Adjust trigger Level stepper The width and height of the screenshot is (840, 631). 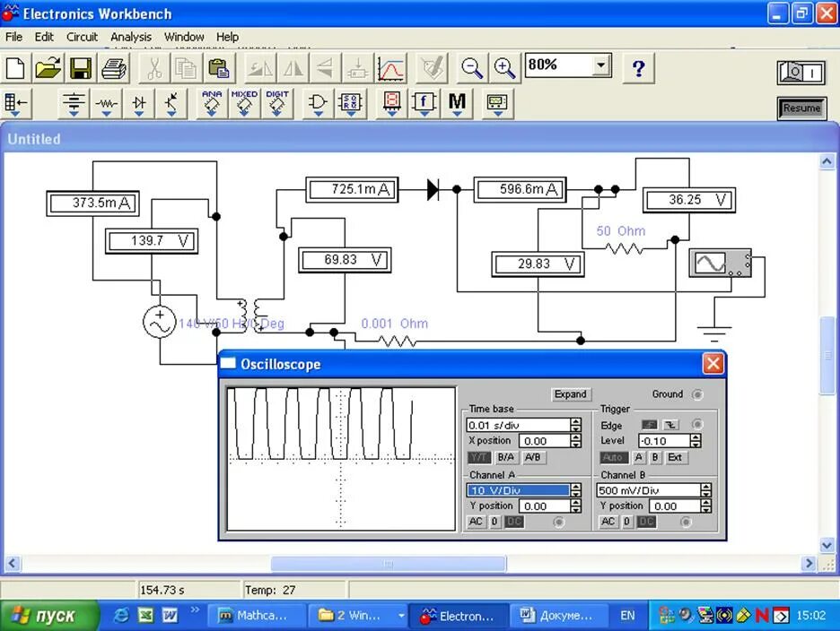pyautogui.click(x=696, y=441)
